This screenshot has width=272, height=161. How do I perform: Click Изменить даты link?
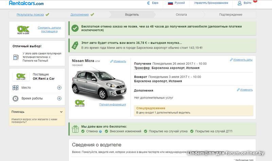(243, 60)
